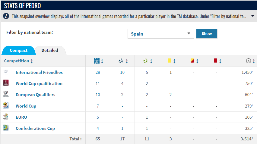Open the International Friendlies link
The height and width of the screenshot is (144, 257).
[x=39, y=72]
